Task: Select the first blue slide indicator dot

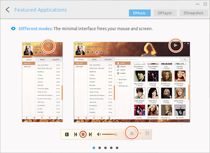Action: 94,148
